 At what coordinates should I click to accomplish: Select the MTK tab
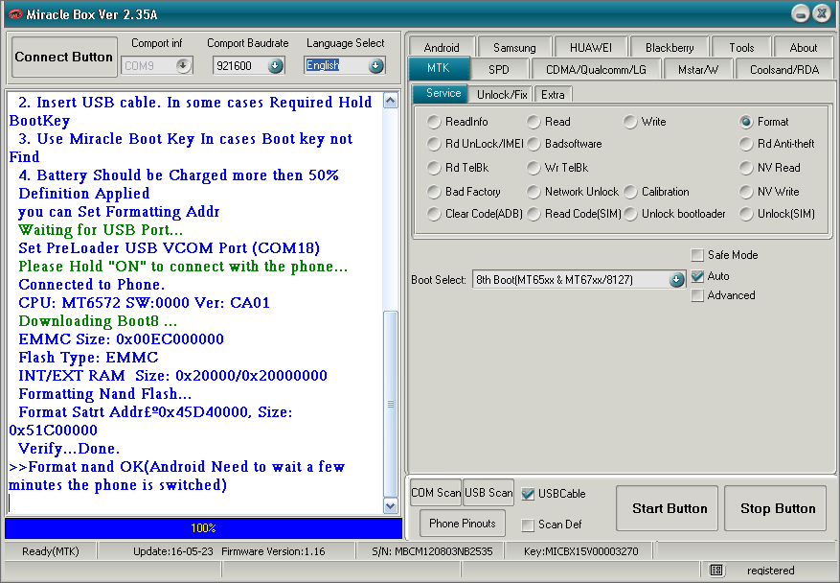[x=439, y=69]
